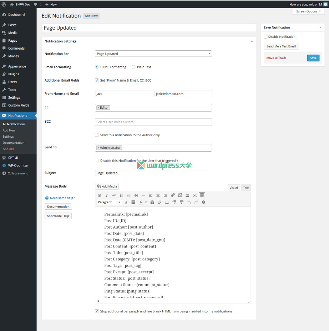Open the Notification For dropdown

click(153, 54)
